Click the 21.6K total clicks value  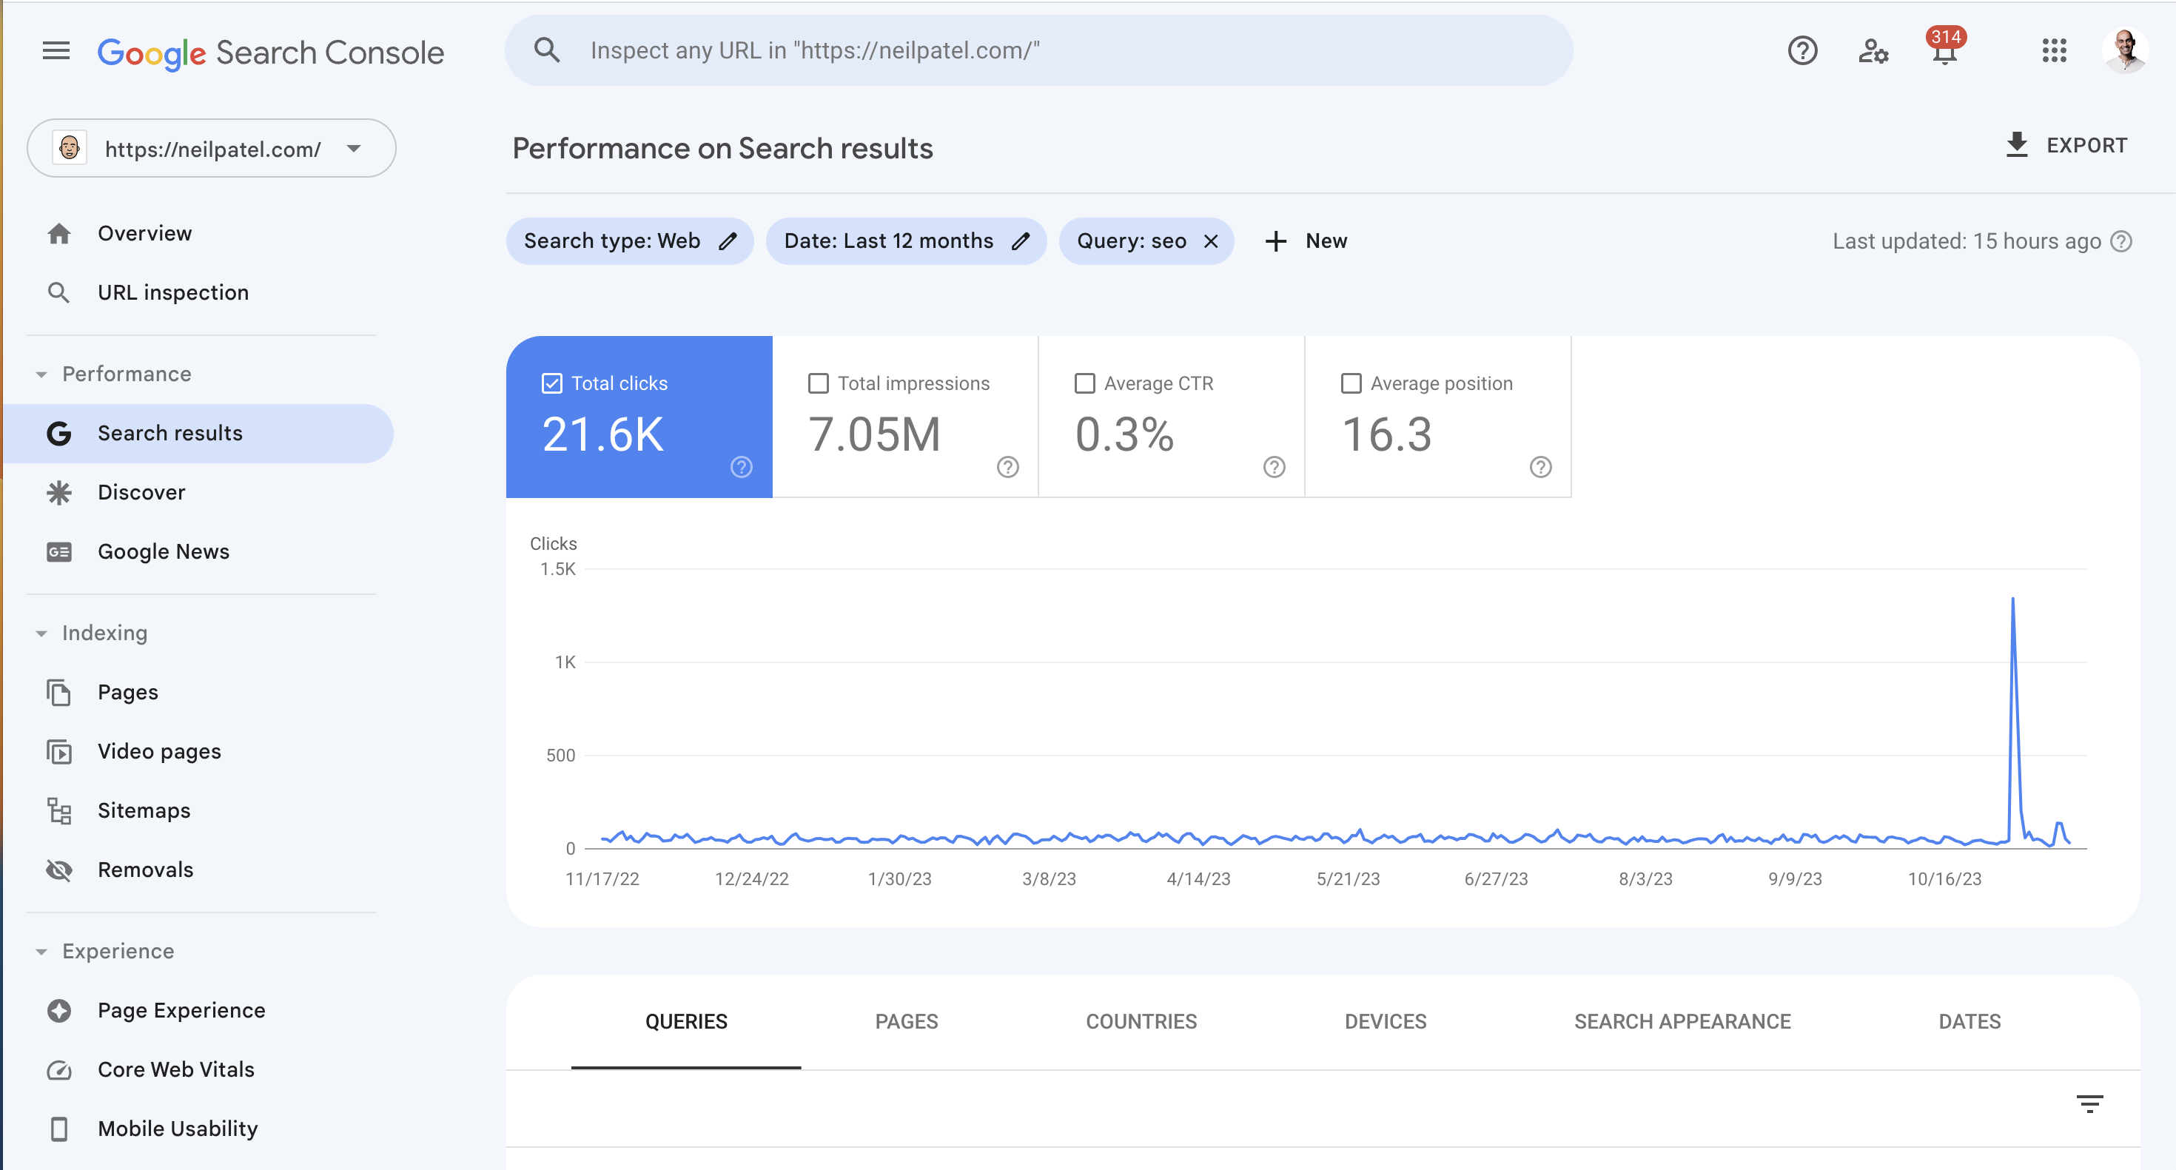(603, 435)
